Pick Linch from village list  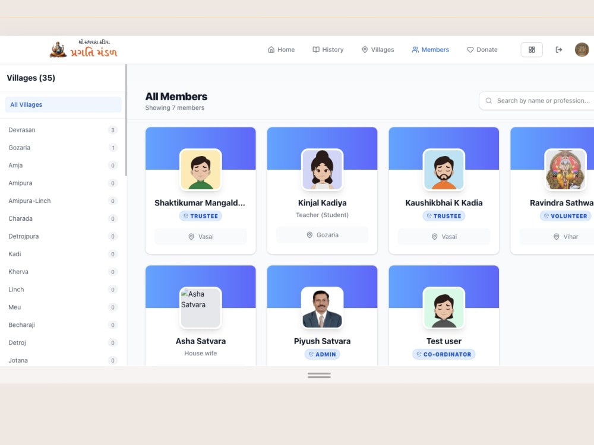point(63,290)
